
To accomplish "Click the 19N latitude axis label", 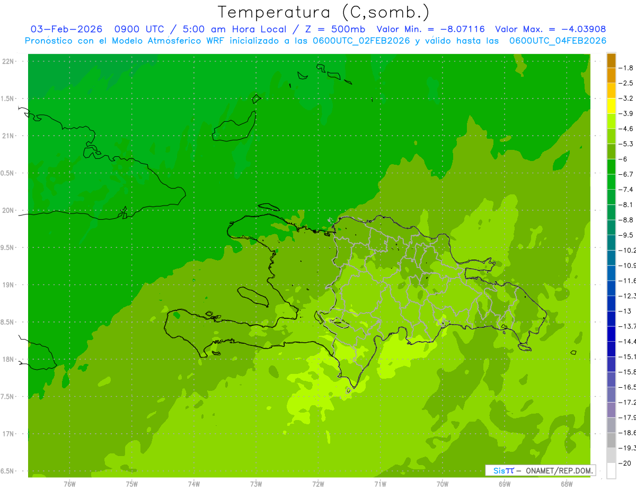I will point(9,285).
